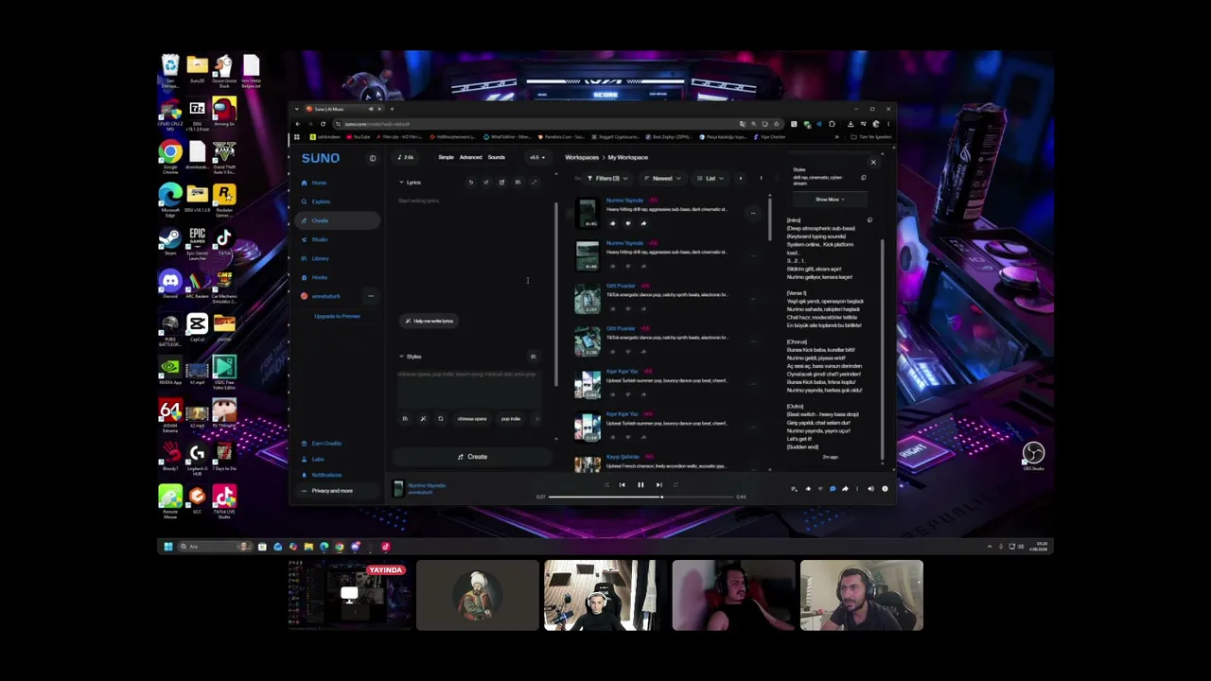Skip to previous track
The height and width of the screenshot is (681, 1211).
(622, 485)
